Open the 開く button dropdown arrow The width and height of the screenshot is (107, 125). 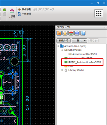pos(85,41)
